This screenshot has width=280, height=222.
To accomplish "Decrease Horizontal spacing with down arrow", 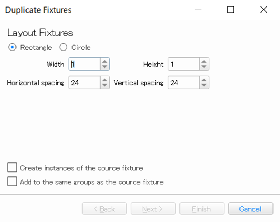I will pos(104,85).
